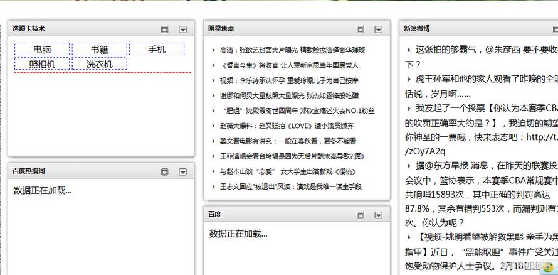
Task: Maximize the 选项卡技术 panel
Action: click(164, 30)
